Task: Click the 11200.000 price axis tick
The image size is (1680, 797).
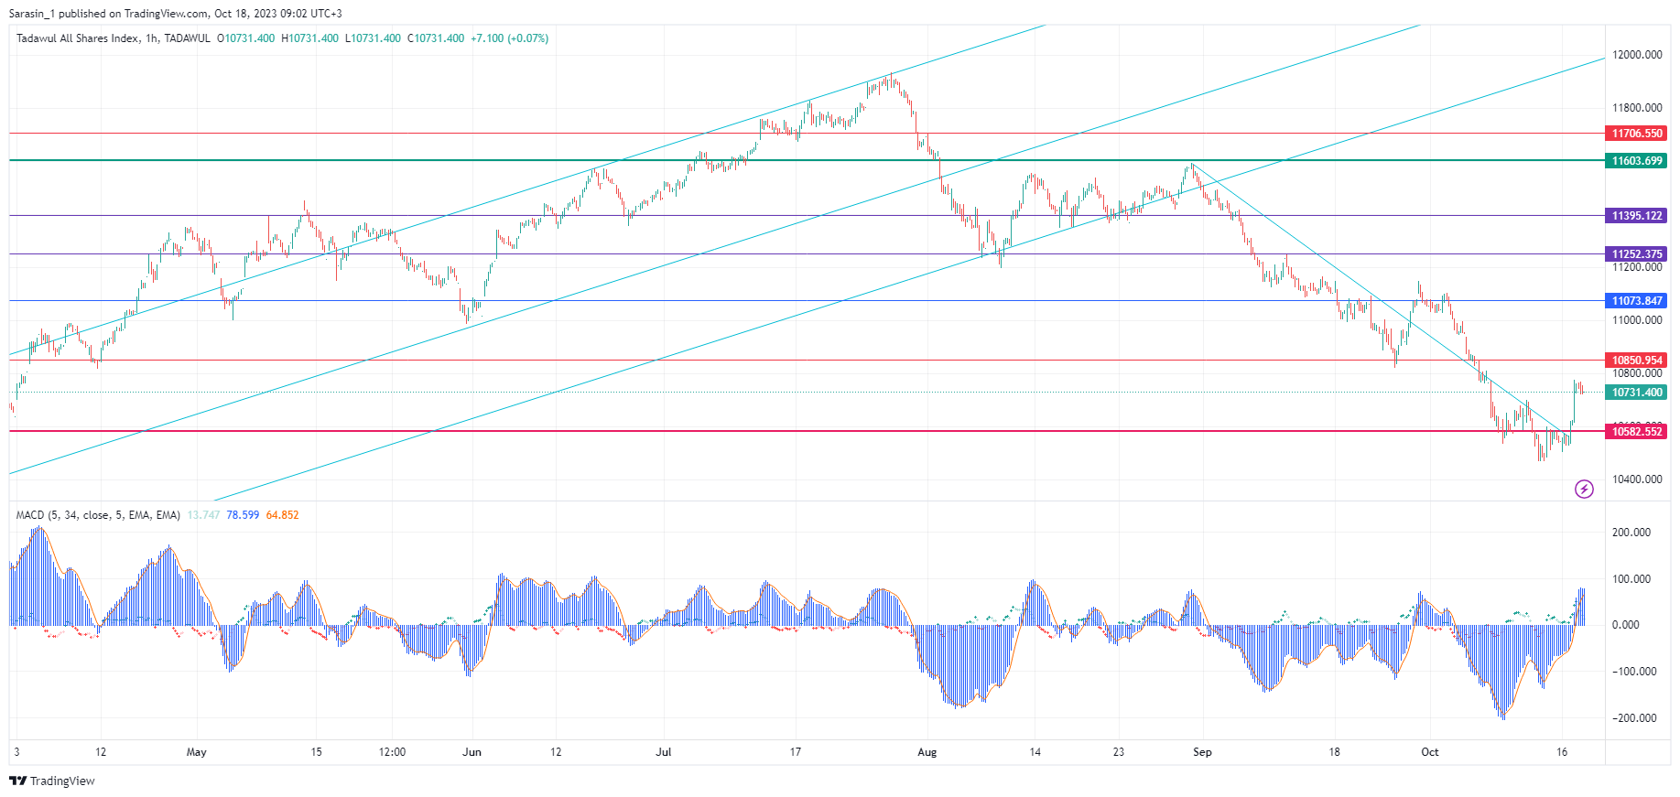Action: (x=1637, y=267)
